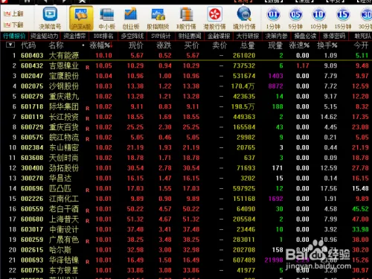Select stock row 老白干酒

[186, 209]
